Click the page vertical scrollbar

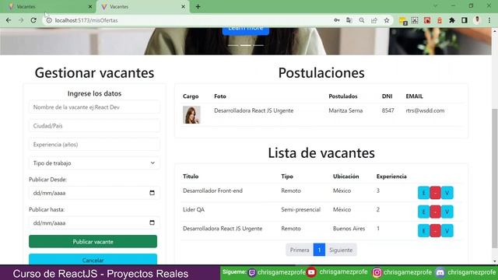pyautogui.click(x=495, y=178)
